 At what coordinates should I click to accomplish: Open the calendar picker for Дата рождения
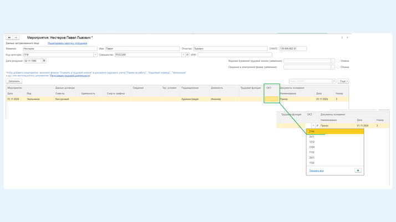click(x=44, y=61)
